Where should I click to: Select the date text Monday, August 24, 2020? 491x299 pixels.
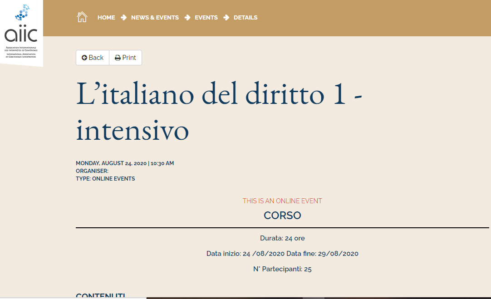click(x=111, y=163)
